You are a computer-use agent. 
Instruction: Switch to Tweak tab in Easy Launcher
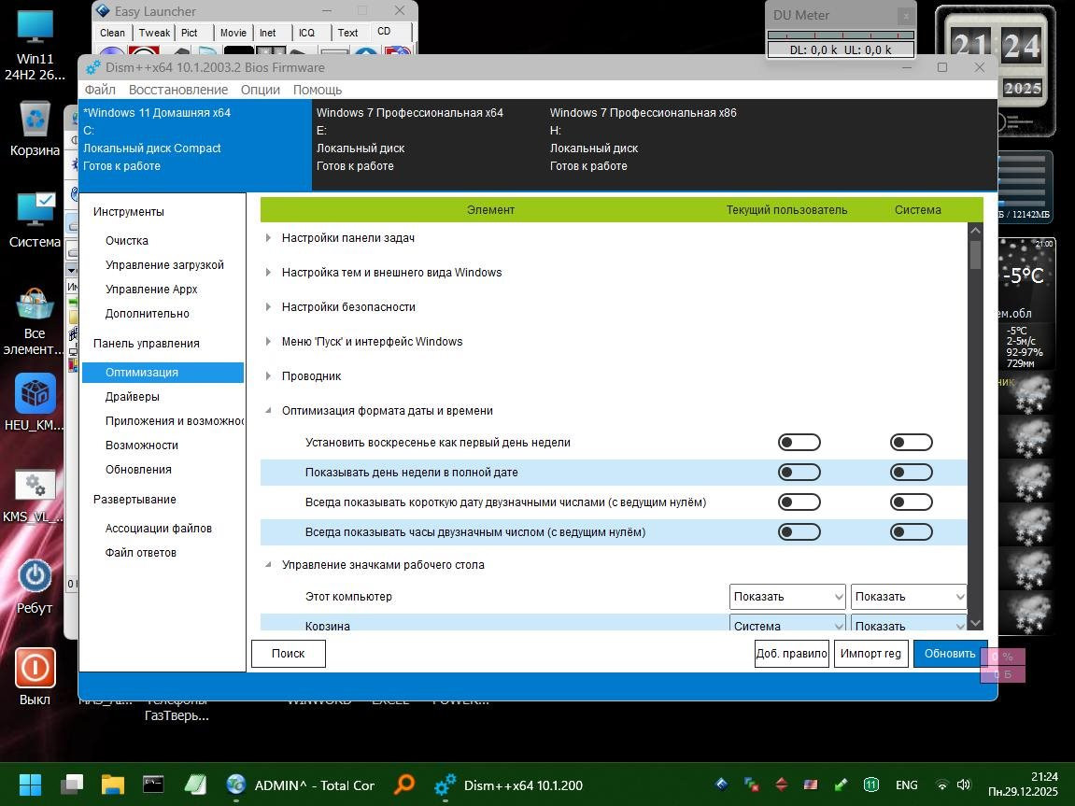coord(154,33)
